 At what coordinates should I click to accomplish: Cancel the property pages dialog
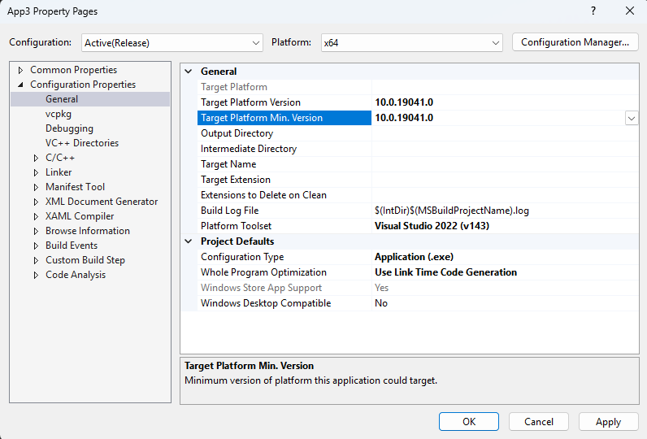click(538, 422)
